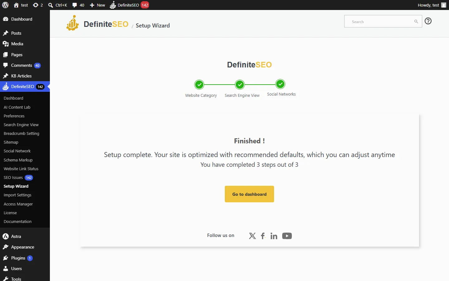The width and height of the screenshot is (449, 281).
Task: Click the Website Category step checkmark
Action: 199,85
